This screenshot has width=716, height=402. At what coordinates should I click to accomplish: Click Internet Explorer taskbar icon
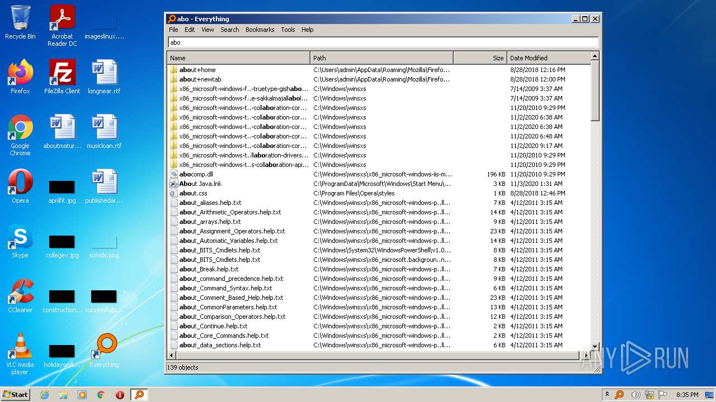point(44,395)
